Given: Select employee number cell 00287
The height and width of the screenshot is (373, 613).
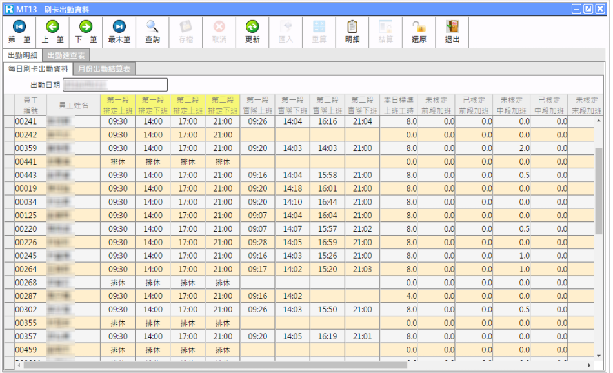Looking at the screenshot, I should (x=30, y=296).
